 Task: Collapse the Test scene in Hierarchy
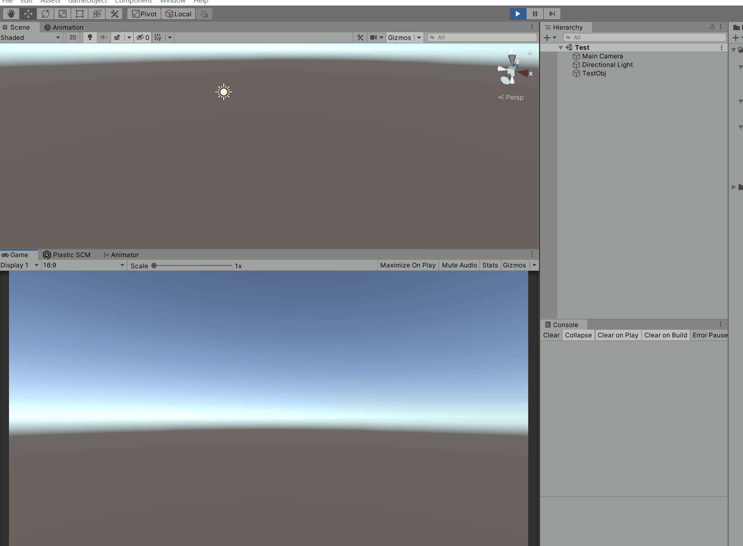[x=561, y=48]
